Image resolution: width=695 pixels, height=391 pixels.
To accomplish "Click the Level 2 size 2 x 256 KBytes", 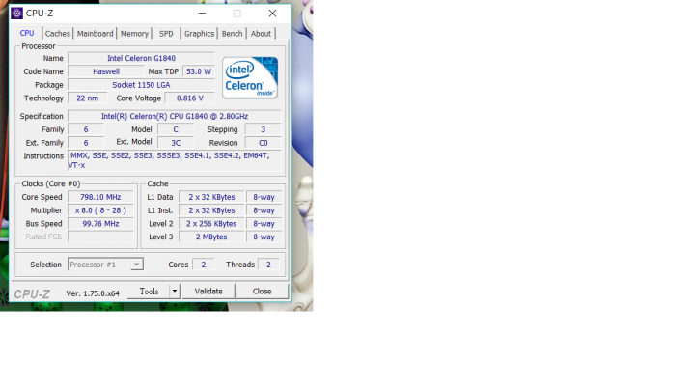I will 211,223.
